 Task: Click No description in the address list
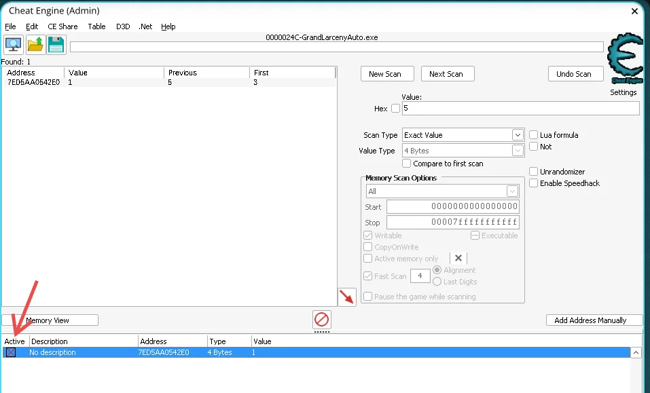[52, 352]
